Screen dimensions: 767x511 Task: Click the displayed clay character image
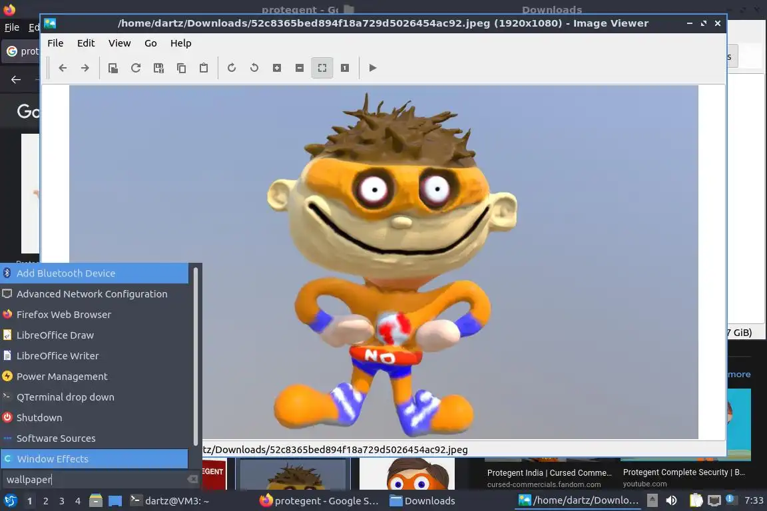tap(383, 262)
